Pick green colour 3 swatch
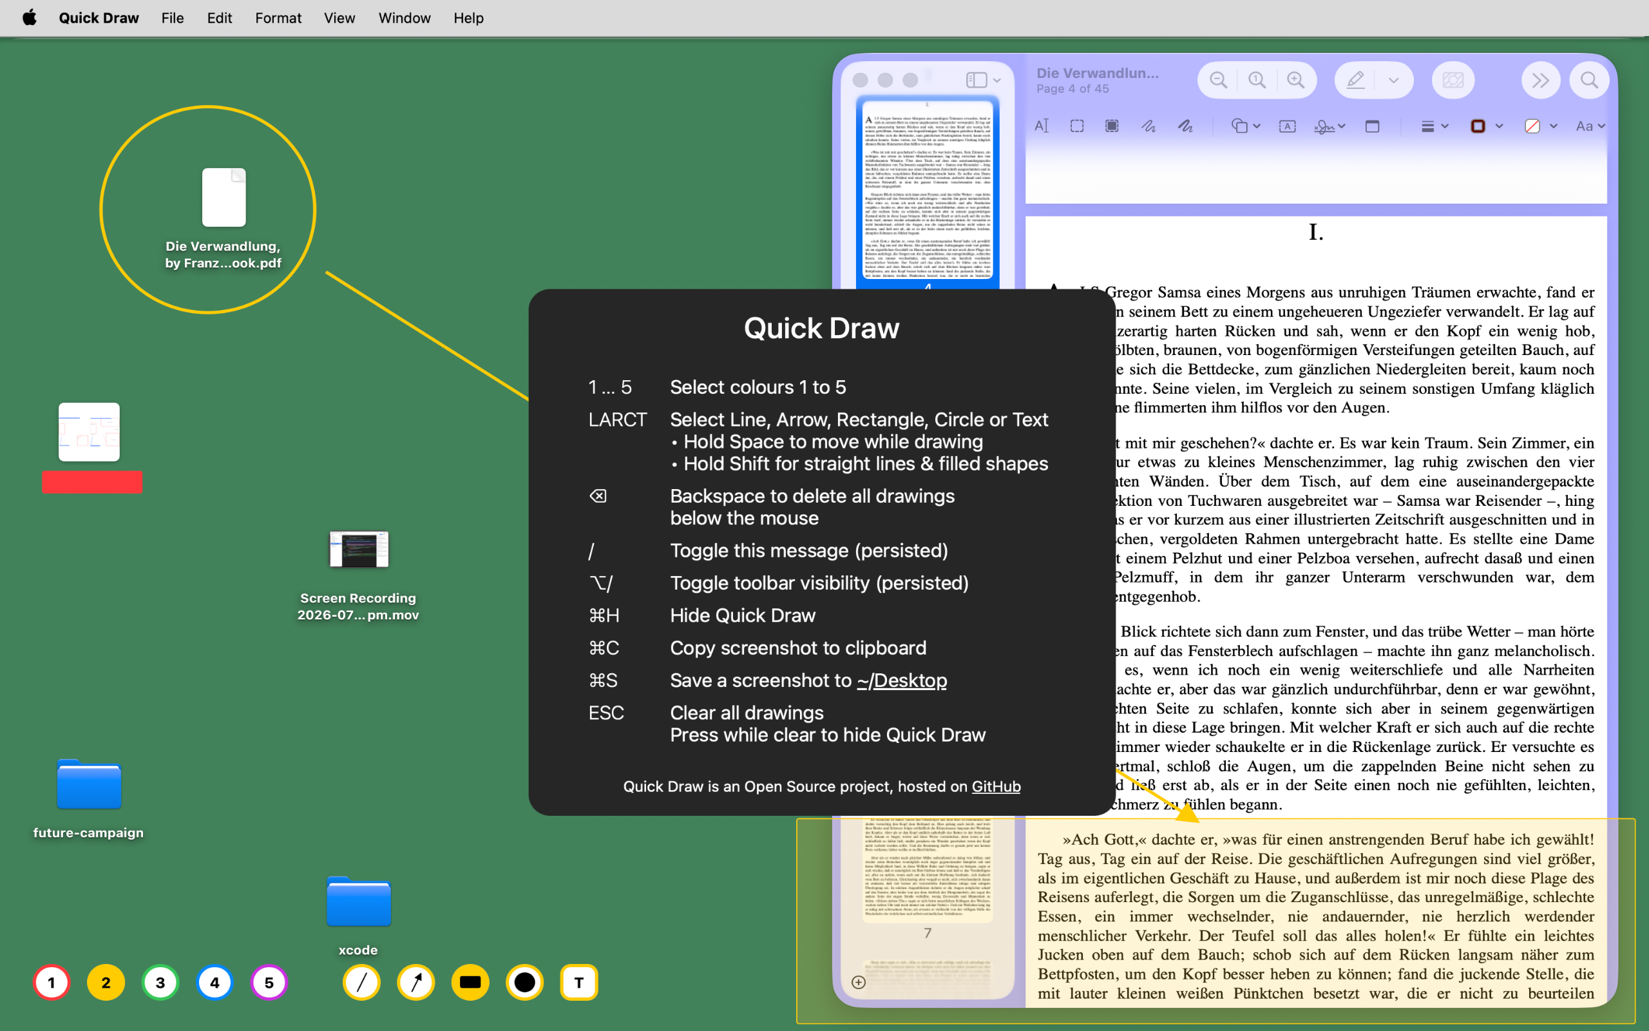Screen dimensions: 1649x1031 160,983
